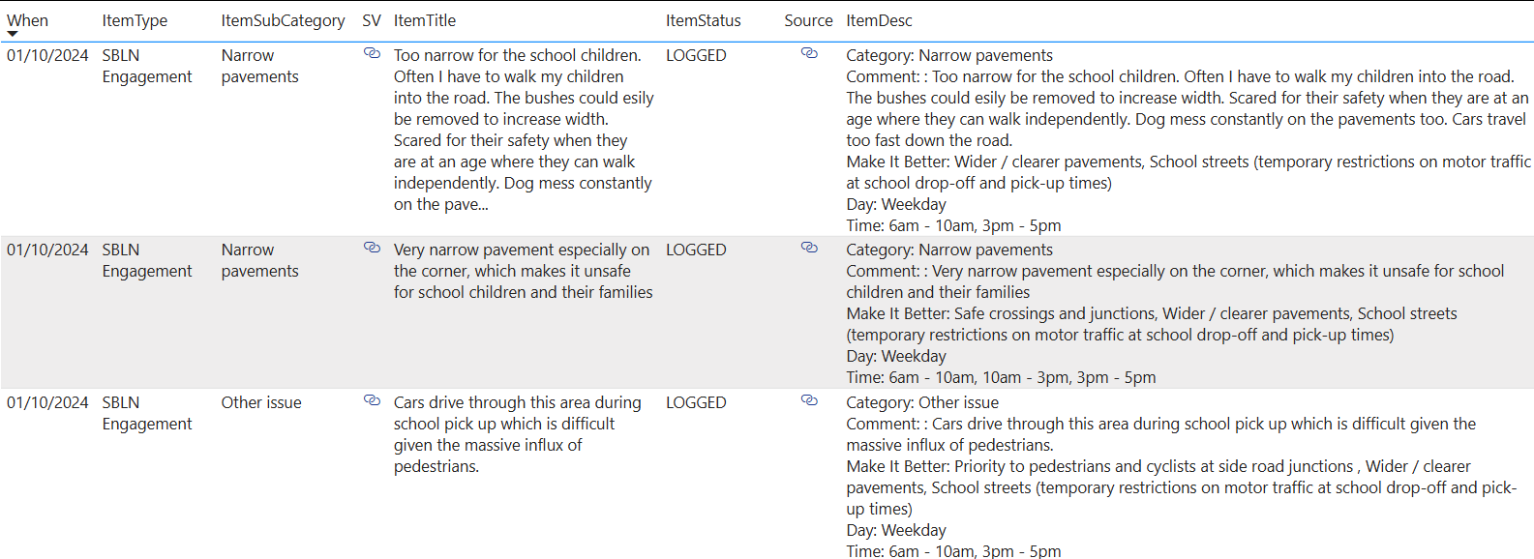The image size is (1534, 559).
Task: Select the 'Cars drive through this area' title cell
Action: tap(517, 434)
